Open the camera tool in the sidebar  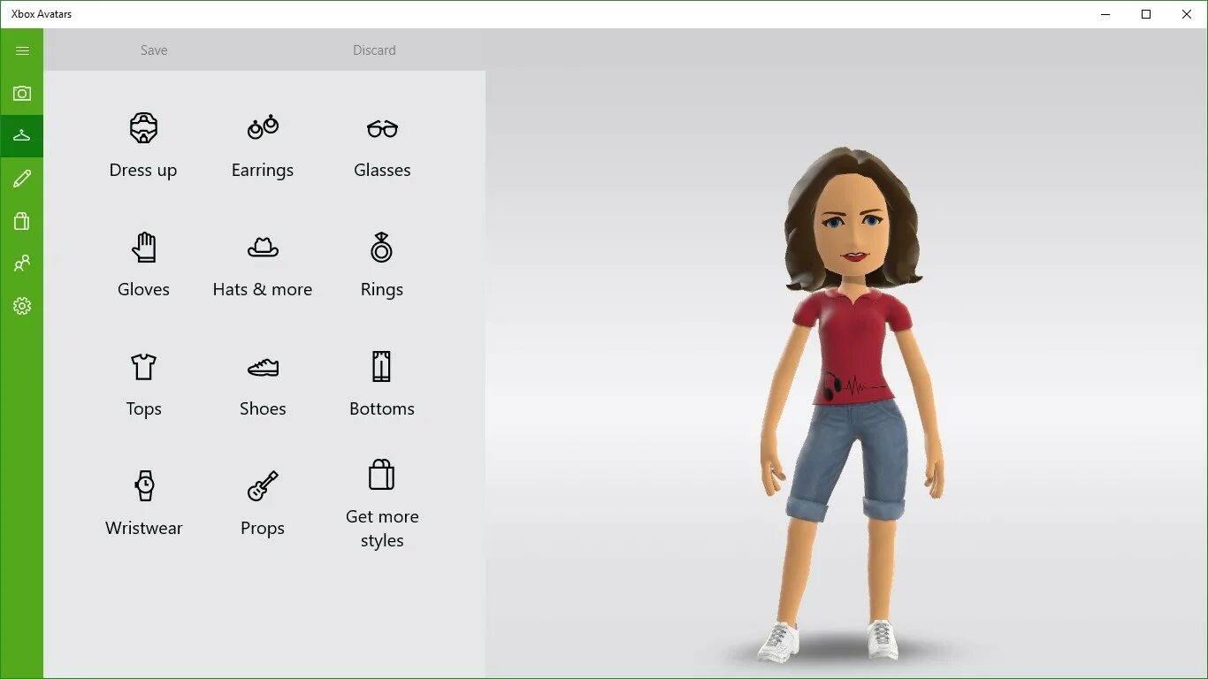(x=21, y=93)
